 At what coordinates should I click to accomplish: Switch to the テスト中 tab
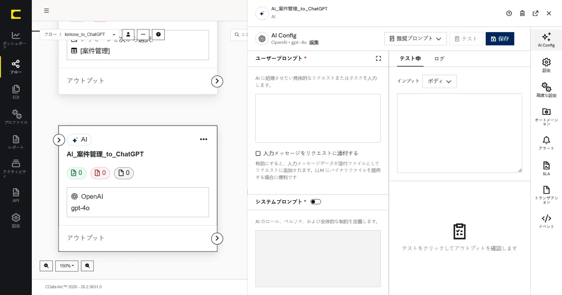(410, 59)
